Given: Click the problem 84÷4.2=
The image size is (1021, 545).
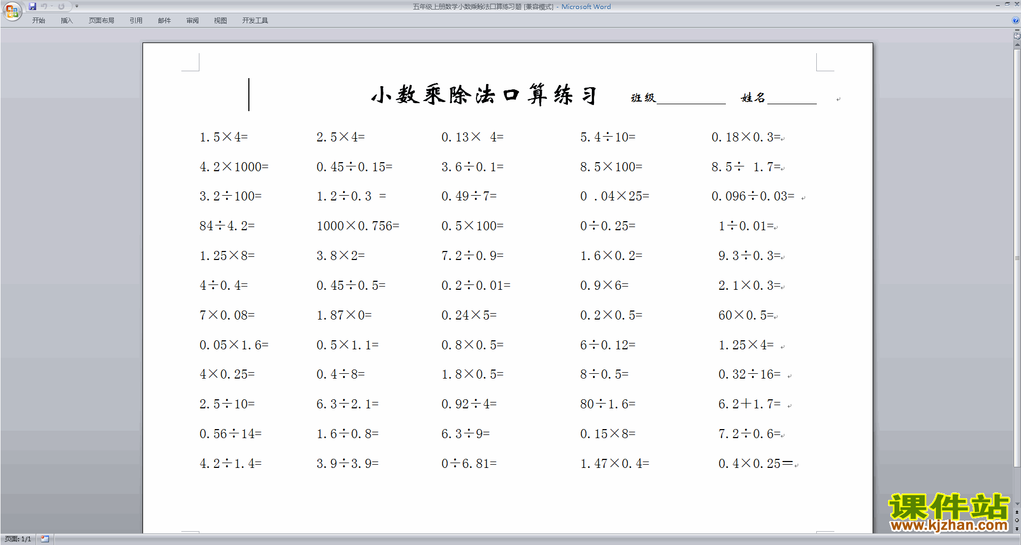Looking at the screenshot, I should click(227, 226).
